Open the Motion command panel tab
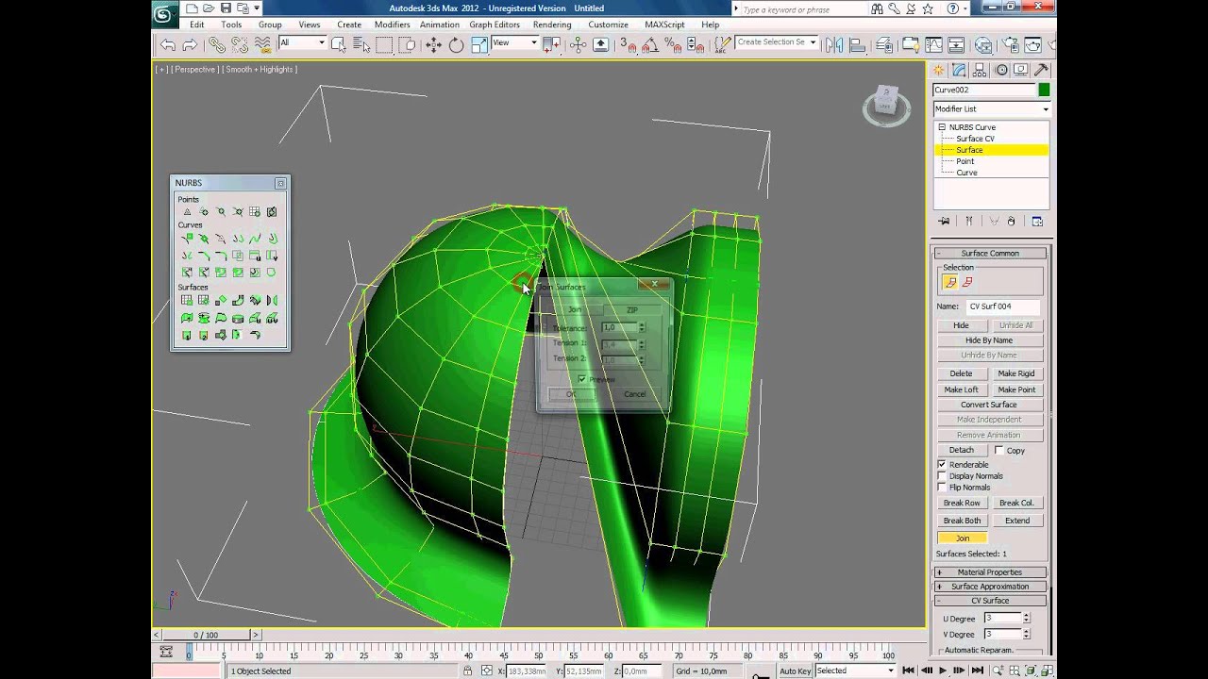Image resolution: width=1208 pixels, height=679 pixels. 1000,70
